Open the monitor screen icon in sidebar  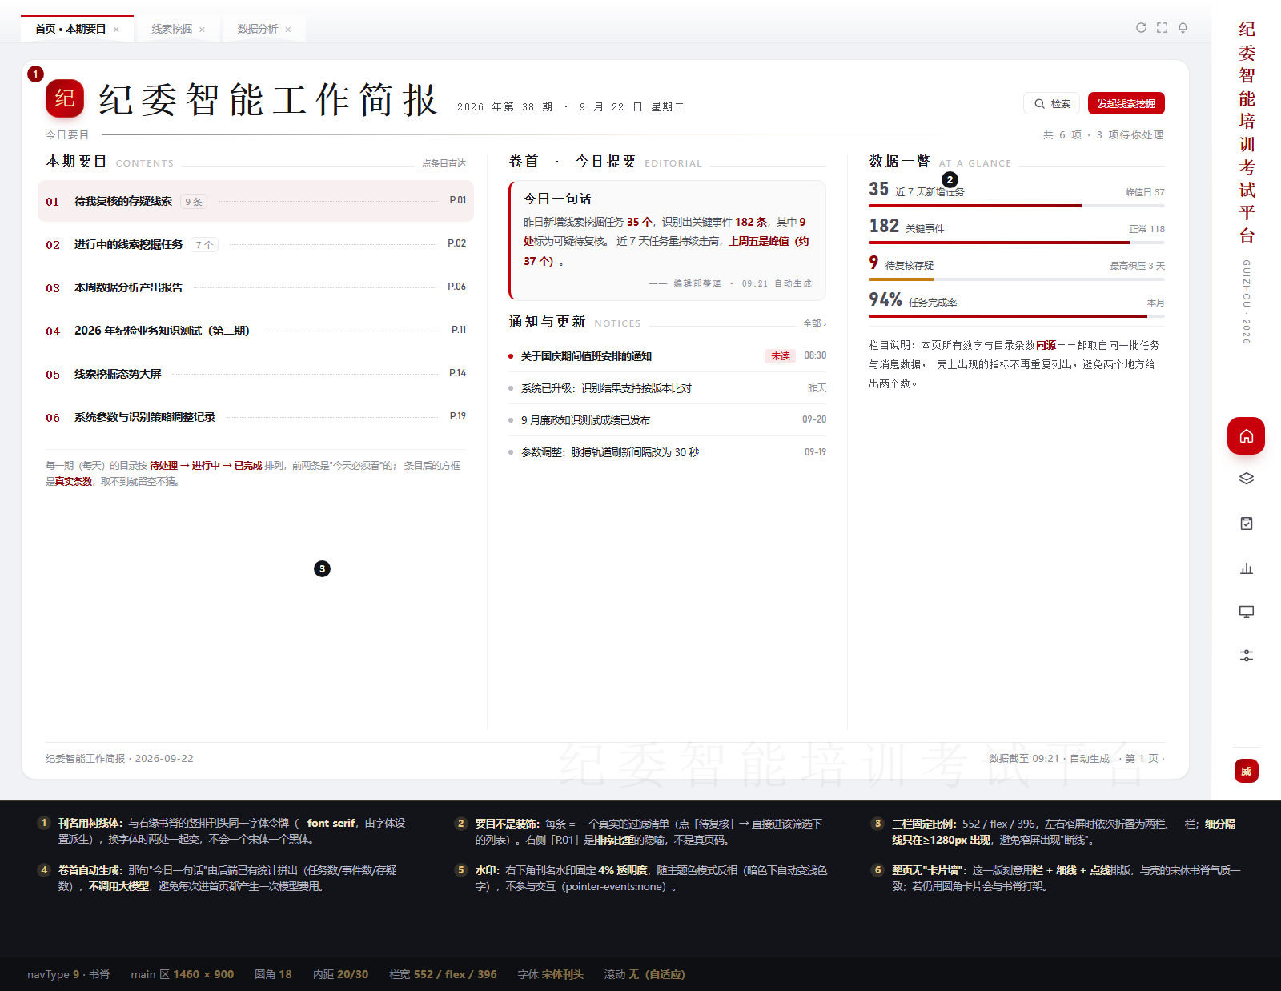1246,612
